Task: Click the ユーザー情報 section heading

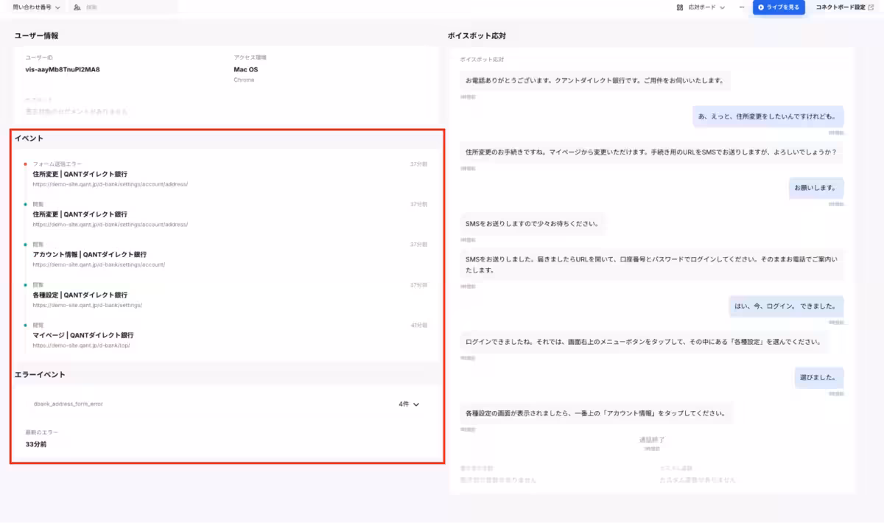Action: tap(36, 35)
